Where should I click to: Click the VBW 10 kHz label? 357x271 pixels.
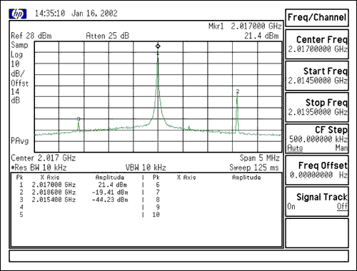(146, 168)
